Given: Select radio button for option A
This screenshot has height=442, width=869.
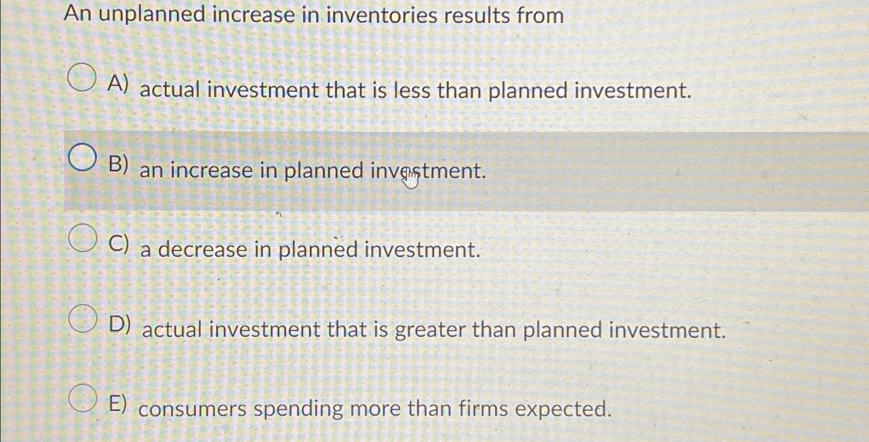Looking at the screenshot, I should 82,78.
